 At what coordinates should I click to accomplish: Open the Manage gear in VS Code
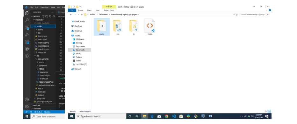(27, 107)
